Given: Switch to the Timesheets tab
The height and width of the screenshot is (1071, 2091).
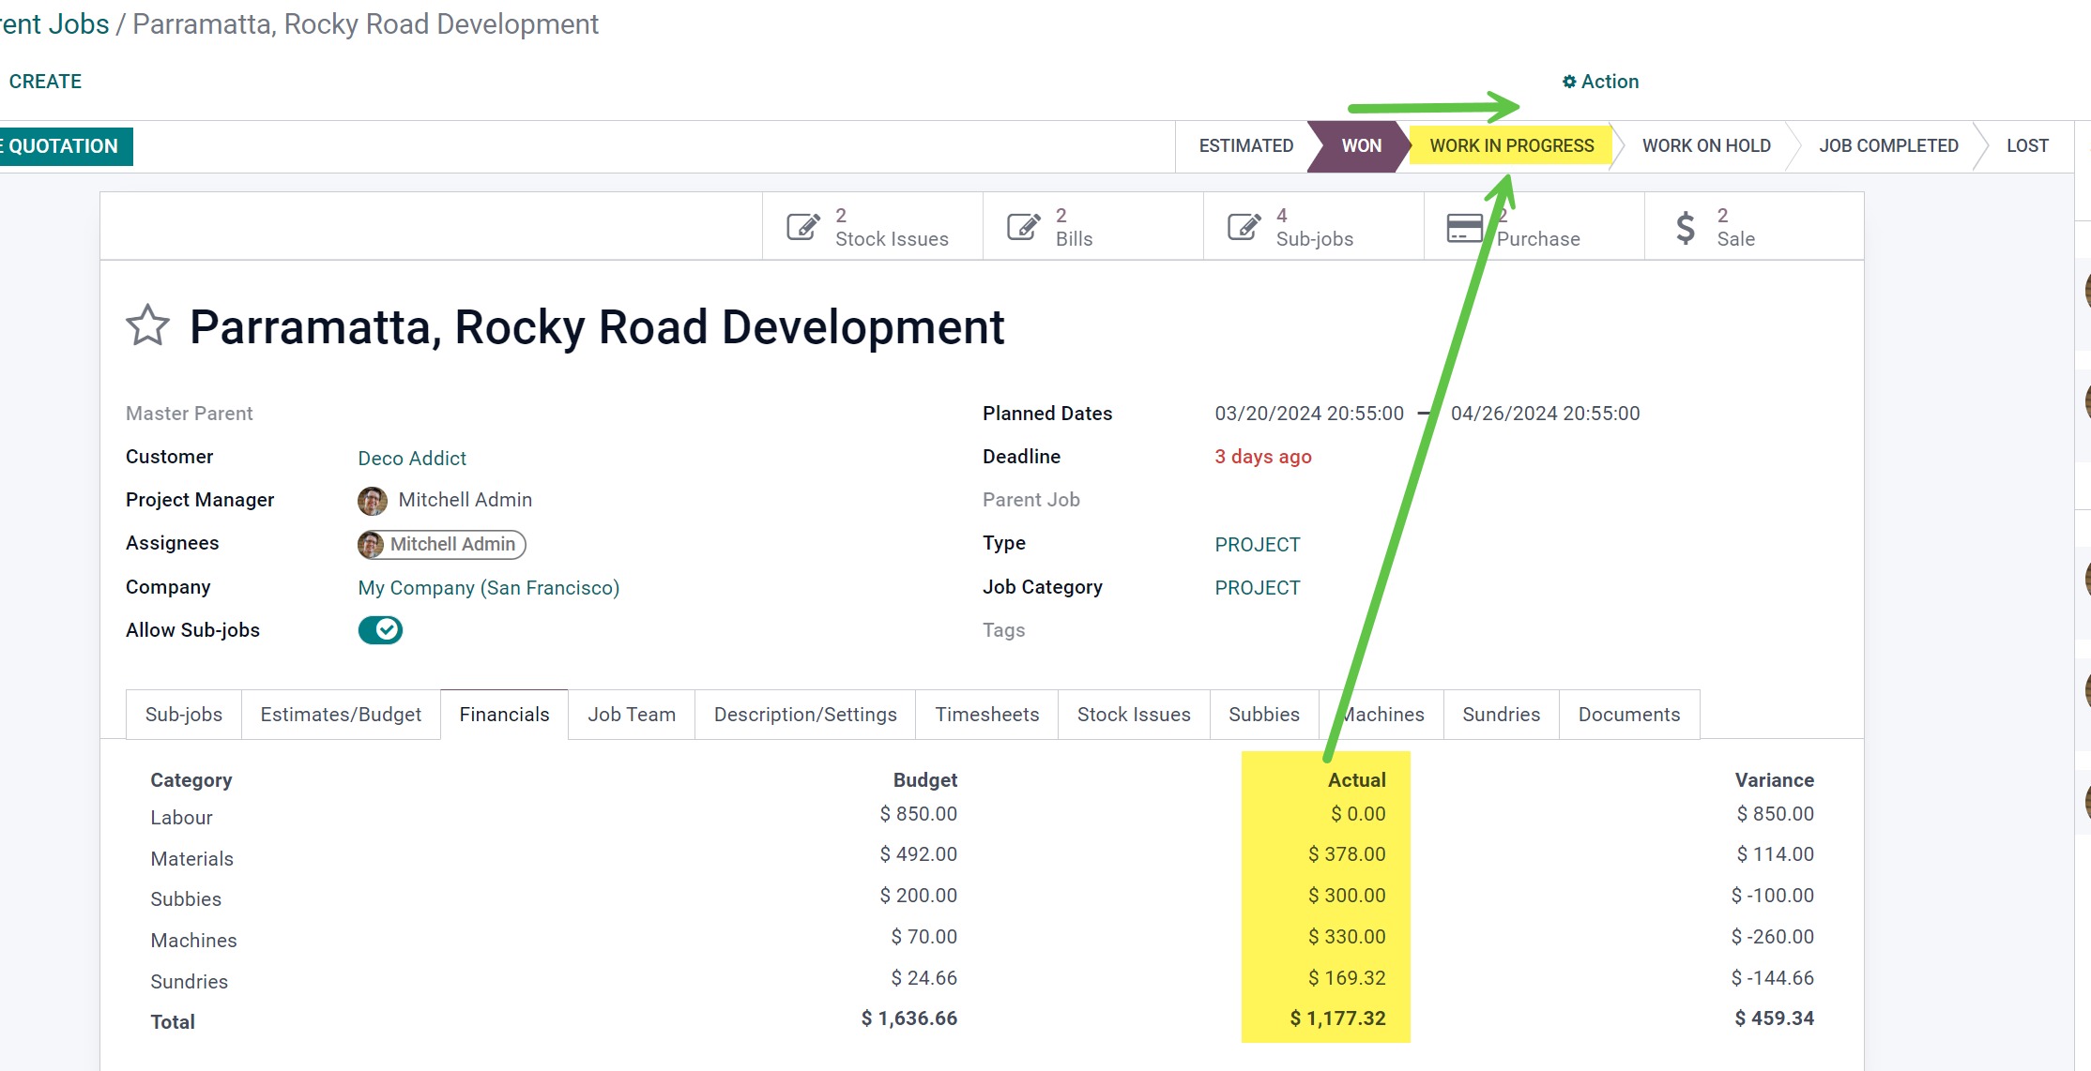Looking at the screenshot, I should pos(986,715).
